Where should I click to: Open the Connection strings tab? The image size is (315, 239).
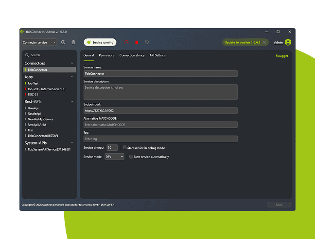(132, 55)
